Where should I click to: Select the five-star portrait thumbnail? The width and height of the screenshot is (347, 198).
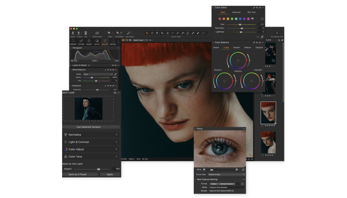(268, 113)
